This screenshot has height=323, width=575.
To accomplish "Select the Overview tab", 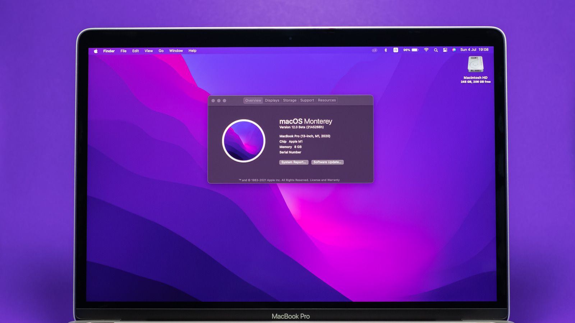I will click(x=253, y=101).
